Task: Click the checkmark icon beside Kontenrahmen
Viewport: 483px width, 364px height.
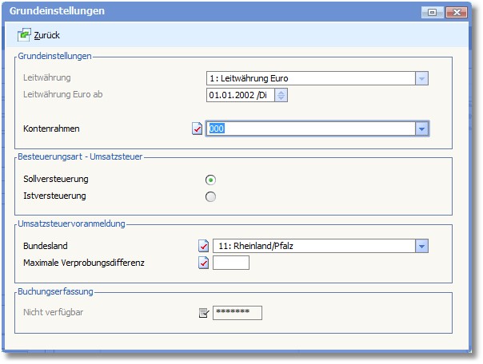Action: pyautogui.click(x=198, y=129)
